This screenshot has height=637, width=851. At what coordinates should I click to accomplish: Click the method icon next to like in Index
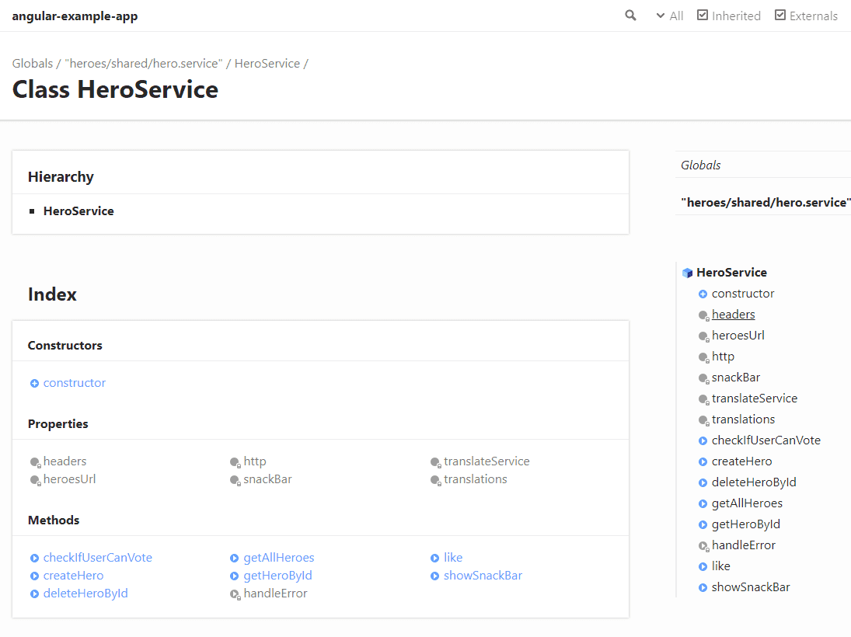coord(435,558)
